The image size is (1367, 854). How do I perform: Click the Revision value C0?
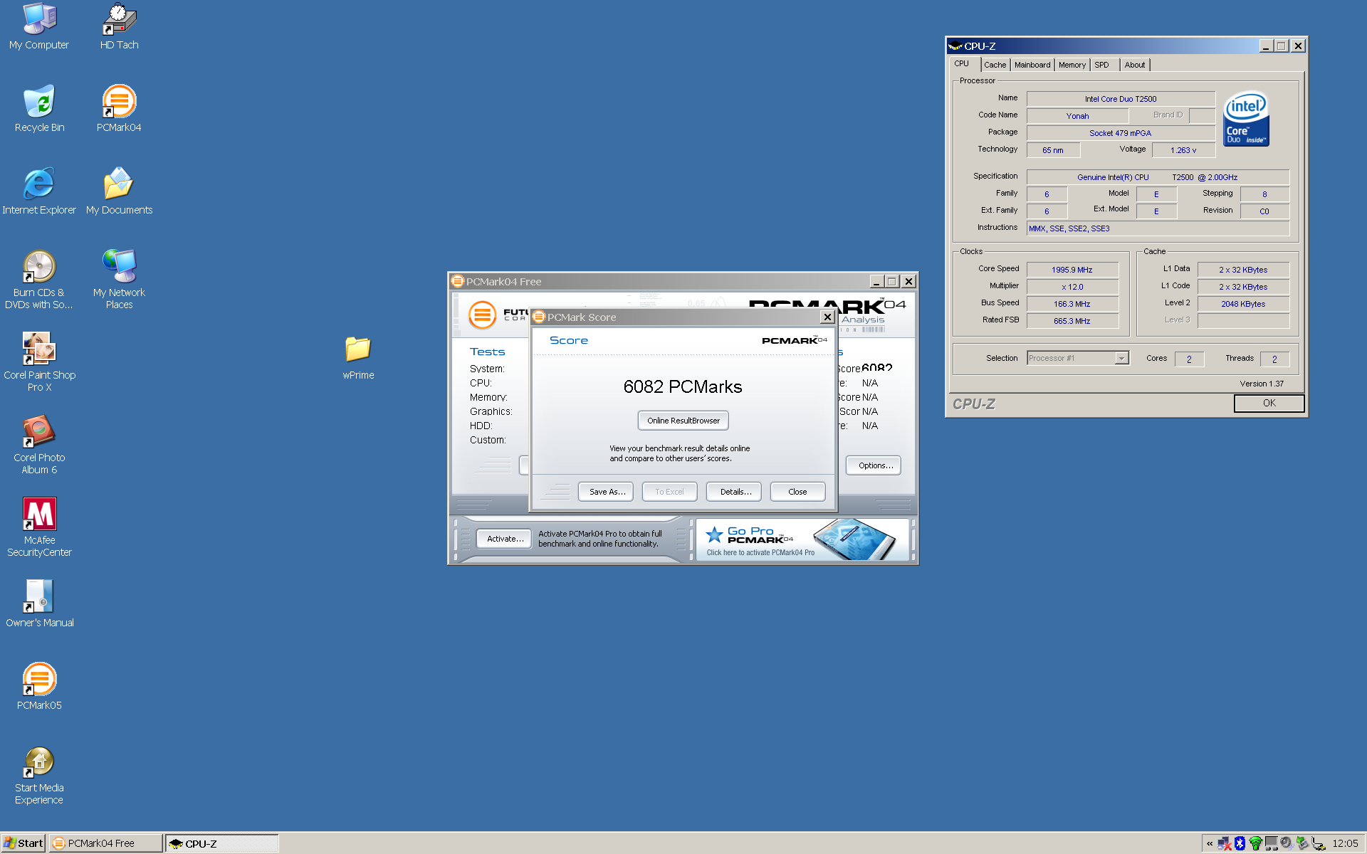pos(1264,211)
